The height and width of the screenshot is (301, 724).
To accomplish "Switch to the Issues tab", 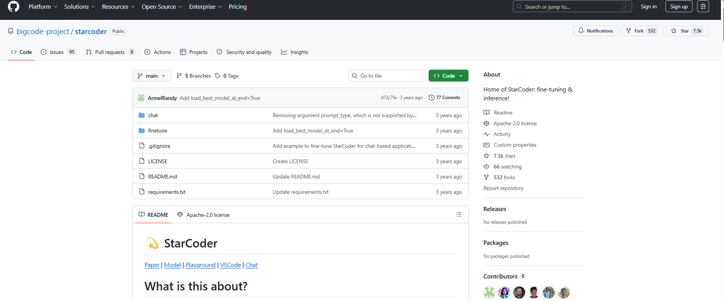I will [58, 52].
